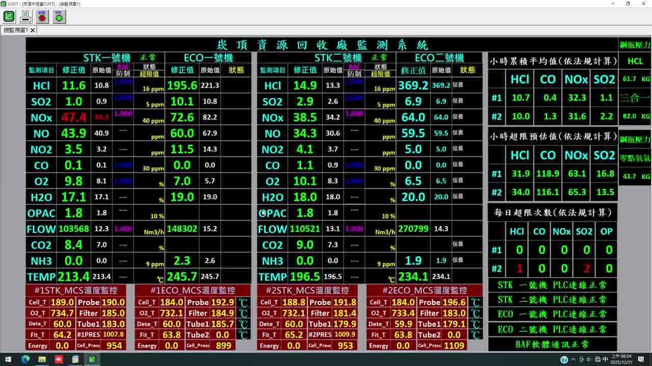
Task: Toggle the Chinese input method indicator
Action: tap(605, 359)
